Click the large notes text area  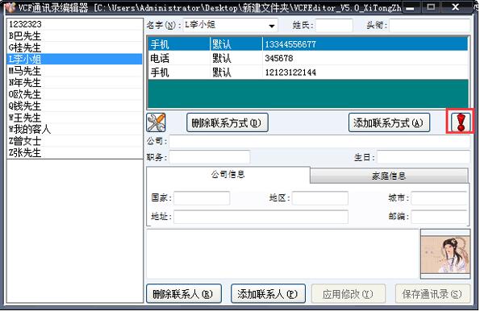pos(282,254)
